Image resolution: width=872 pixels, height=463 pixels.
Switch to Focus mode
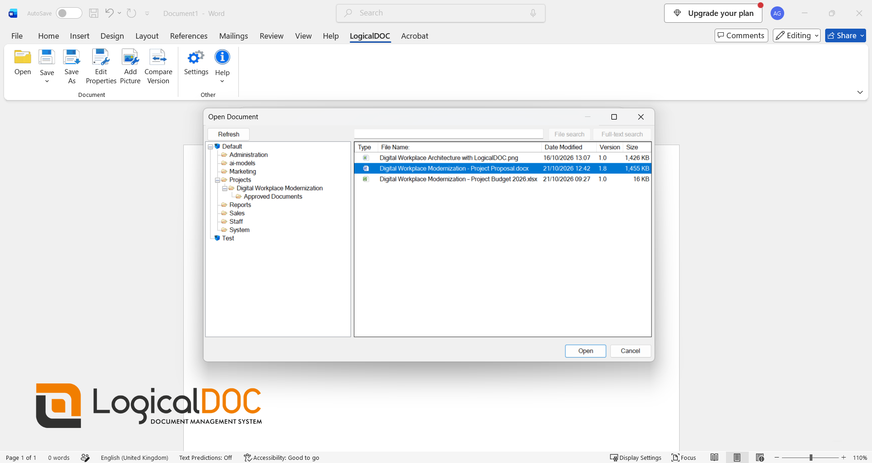pyautogui.click(x=684, y=458)
